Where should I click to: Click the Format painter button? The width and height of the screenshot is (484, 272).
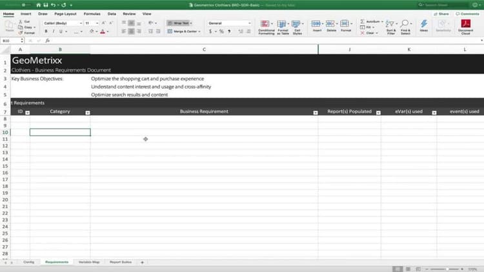(x=27, y=33)
